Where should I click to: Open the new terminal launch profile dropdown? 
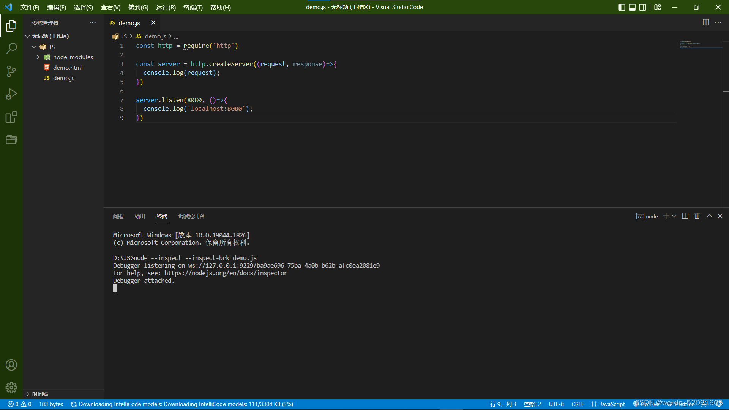pos(674,216)
